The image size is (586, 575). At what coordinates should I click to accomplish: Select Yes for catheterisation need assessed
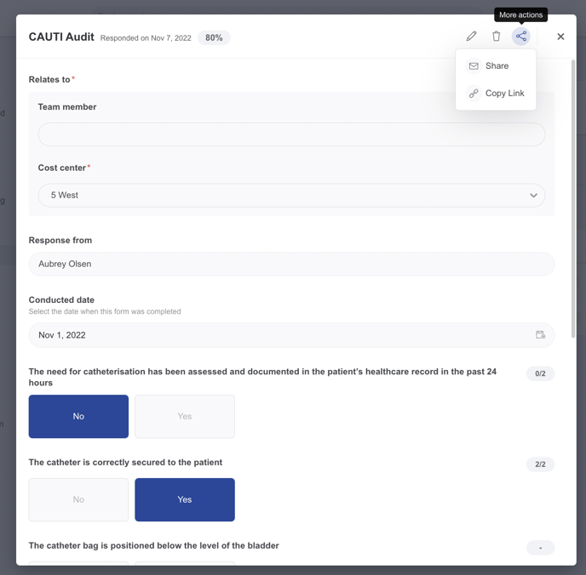coord(185,417)
